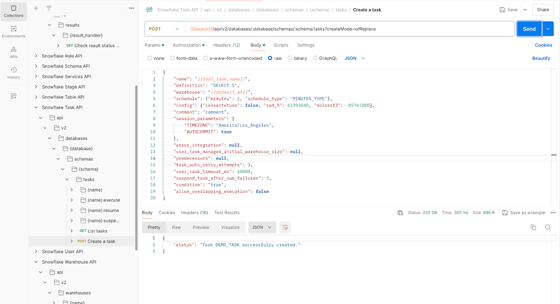The image size is (560, 304).
Task: Open the APIs sidebar icon
Action: 14,52
